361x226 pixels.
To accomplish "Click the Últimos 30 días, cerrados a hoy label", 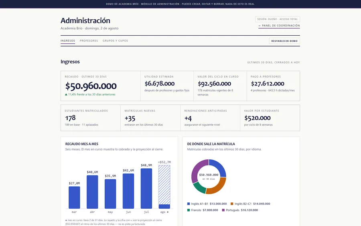I will pos(274,63).
